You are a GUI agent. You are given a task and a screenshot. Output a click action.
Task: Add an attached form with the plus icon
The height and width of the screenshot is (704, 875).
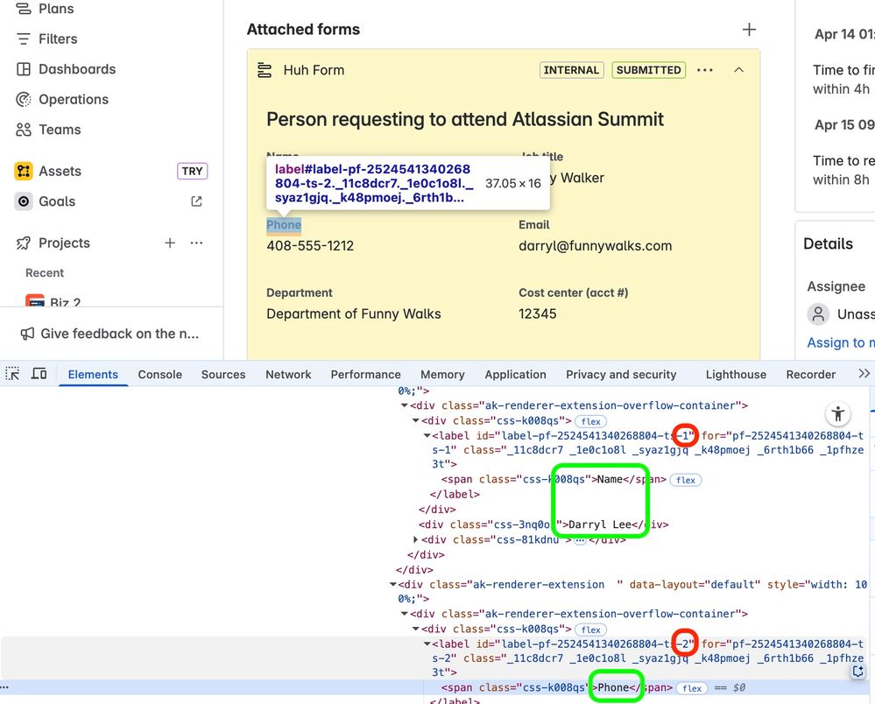click(x=749, y=30)
